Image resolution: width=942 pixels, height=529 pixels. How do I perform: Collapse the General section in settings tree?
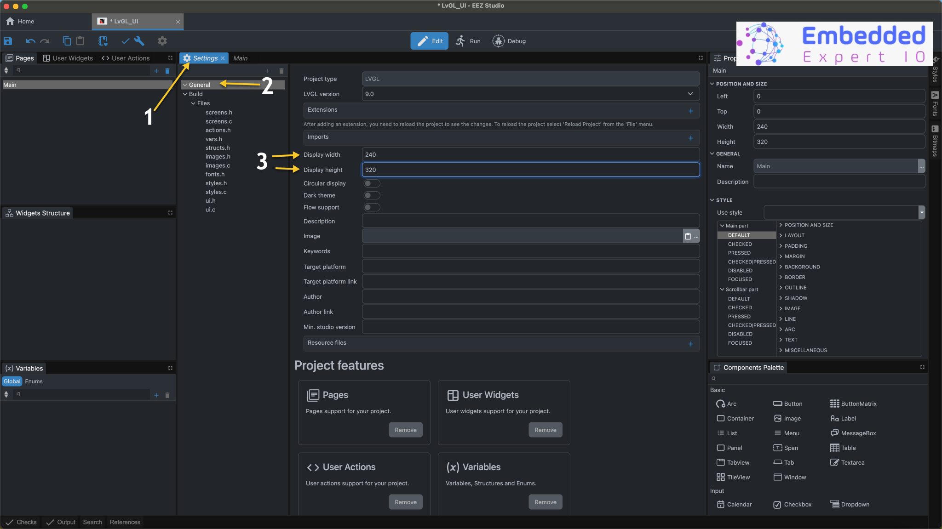coord(185,85)
